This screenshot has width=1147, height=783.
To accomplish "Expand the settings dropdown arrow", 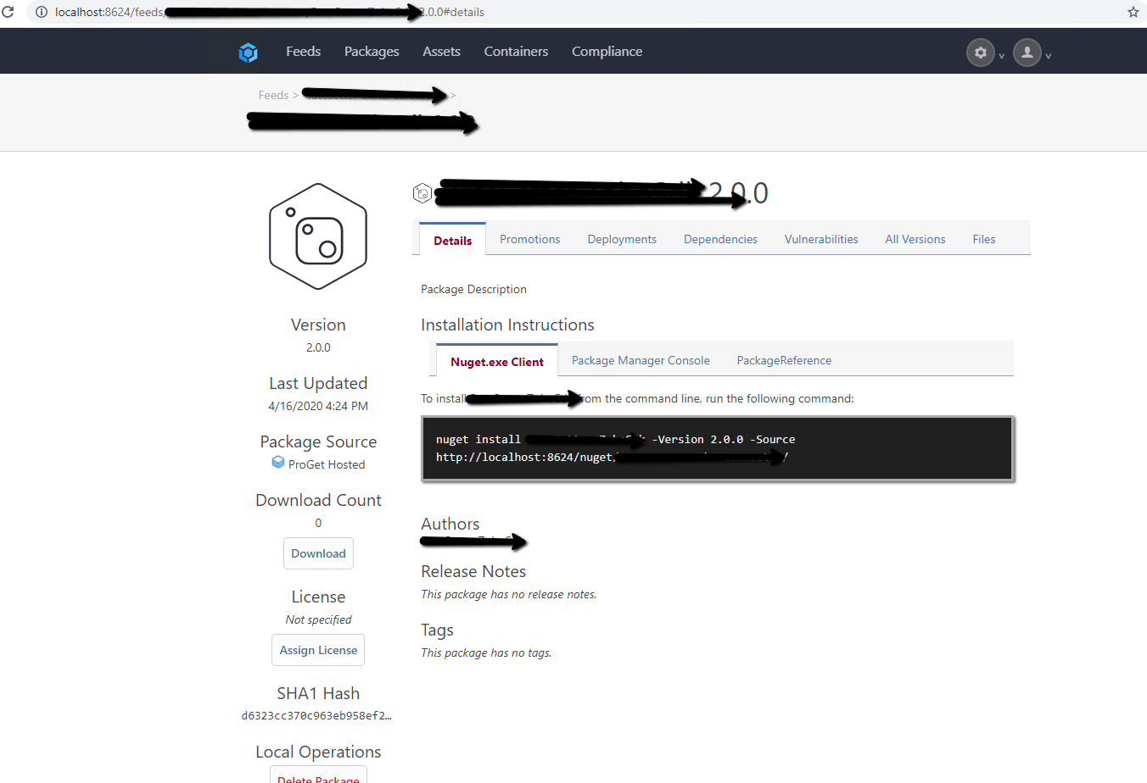I will coord(1001,56).
